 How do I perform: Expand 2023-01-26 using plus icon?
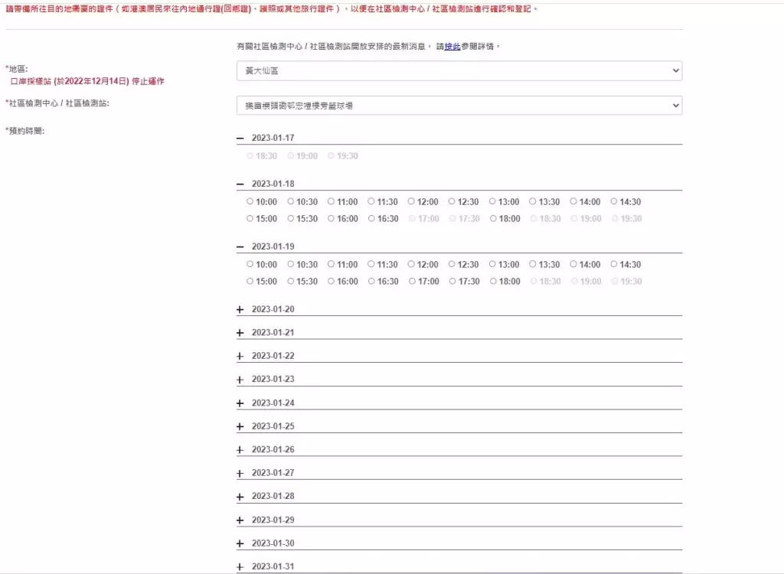click(240, 450)
